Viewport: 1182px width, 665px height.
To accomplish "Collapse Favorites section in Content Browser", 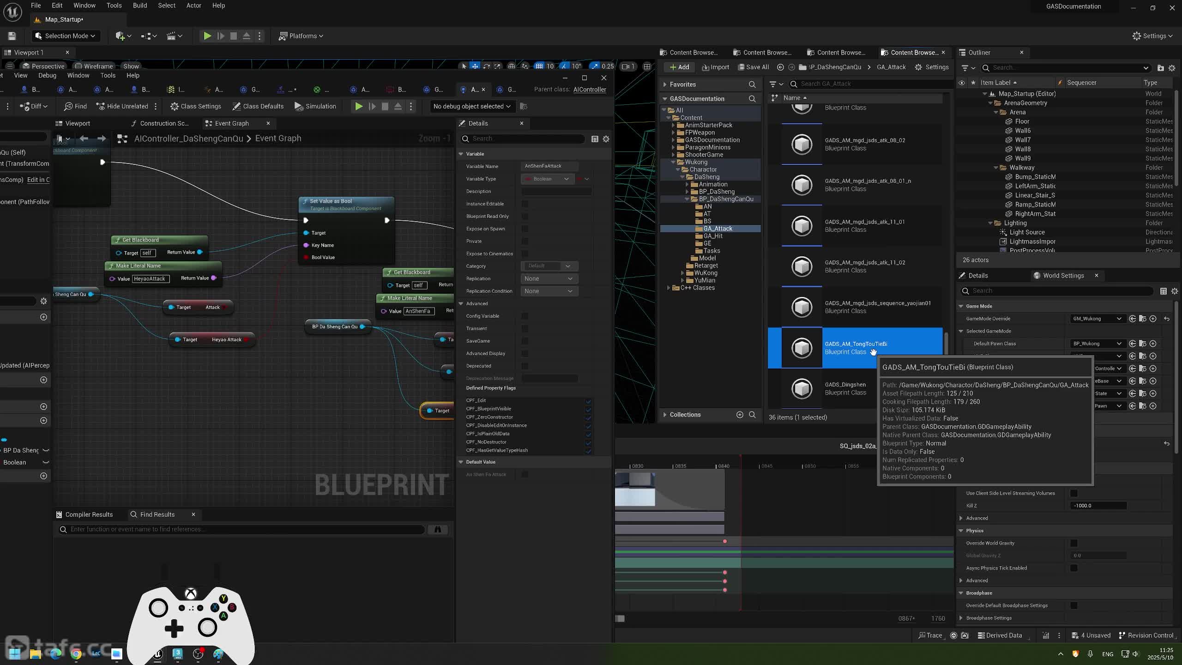I will [x=665, y=85].
